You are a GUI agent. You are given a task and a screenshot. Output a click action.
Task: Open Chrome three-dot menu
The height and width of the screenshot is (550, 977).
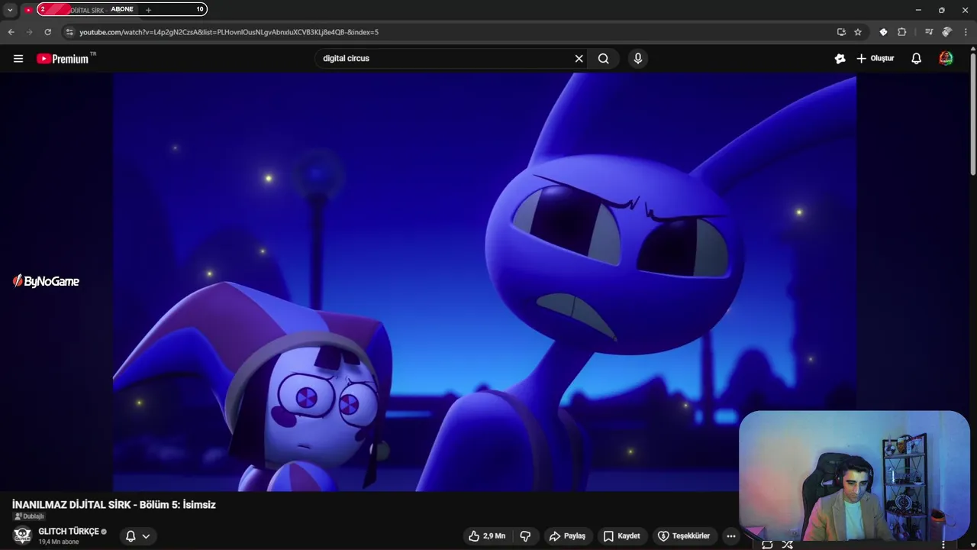pyautogui.click(x=966, y=32)
